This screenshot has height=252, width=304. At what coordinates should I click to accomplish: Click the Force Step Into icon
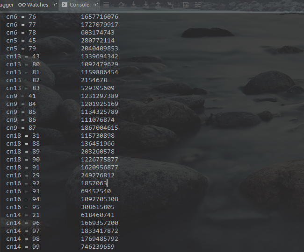[x=146, y=5]
